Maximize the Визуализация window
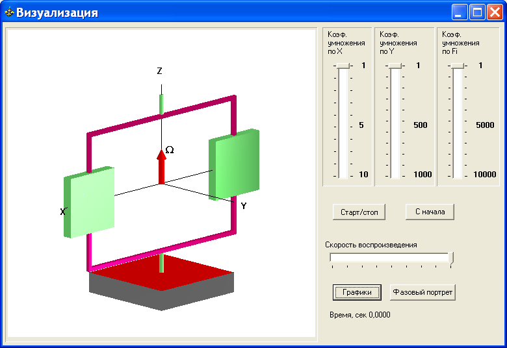Viewport: 507px width, 348px height. (x=477, y=12)
